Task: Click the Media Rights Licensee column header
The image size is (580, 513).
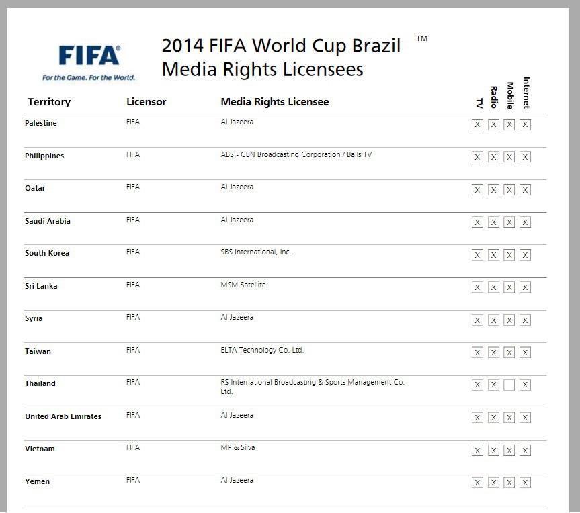Action: (275, 102)
